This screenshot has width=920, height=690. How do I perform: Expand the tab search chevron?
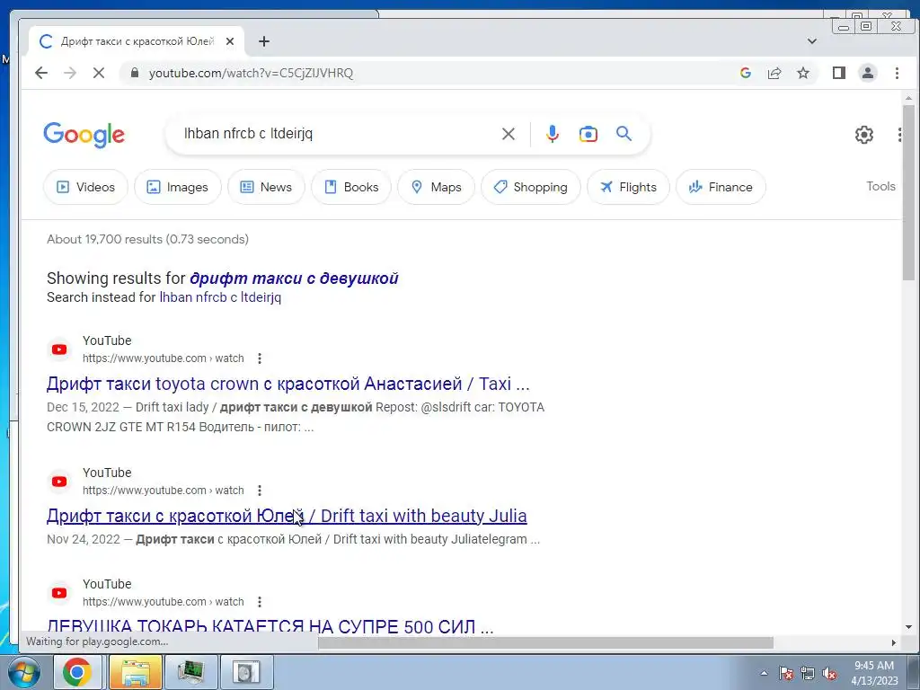[812, 41]
